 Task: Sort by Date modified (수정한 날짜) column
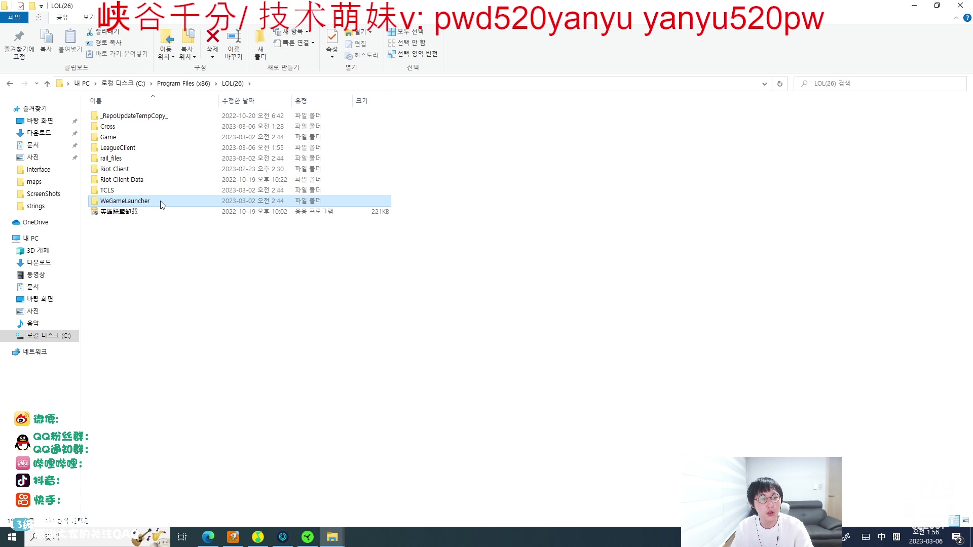coord(255,101)
